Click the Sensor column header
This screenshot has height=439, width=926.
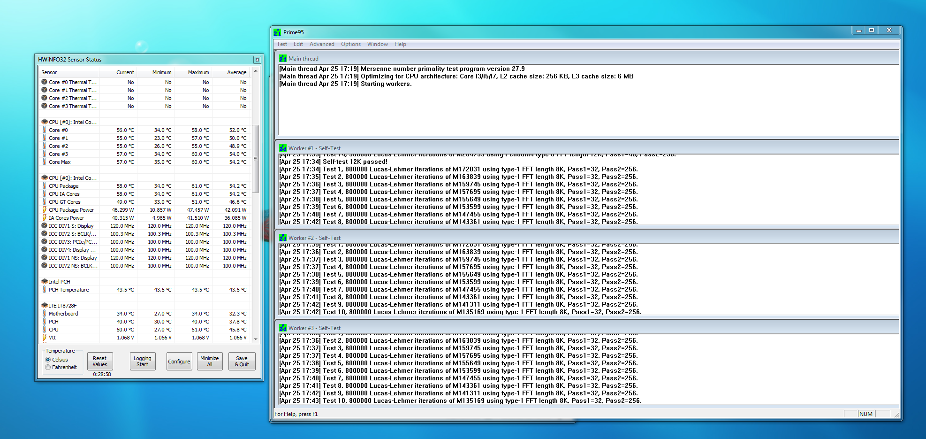69,72
